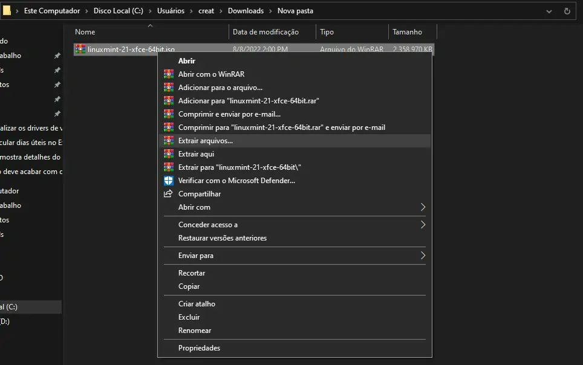
Task: Open sidebar folder 'alizar os drivers de v'
Action: pos(31,128)
